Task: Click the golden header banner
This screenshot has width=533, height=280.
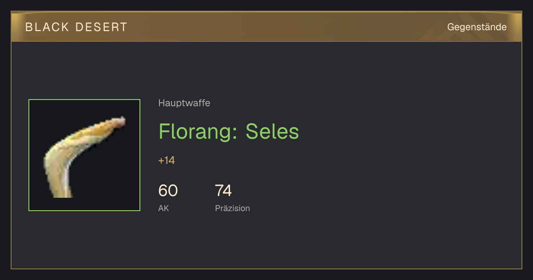Action: 266,27
